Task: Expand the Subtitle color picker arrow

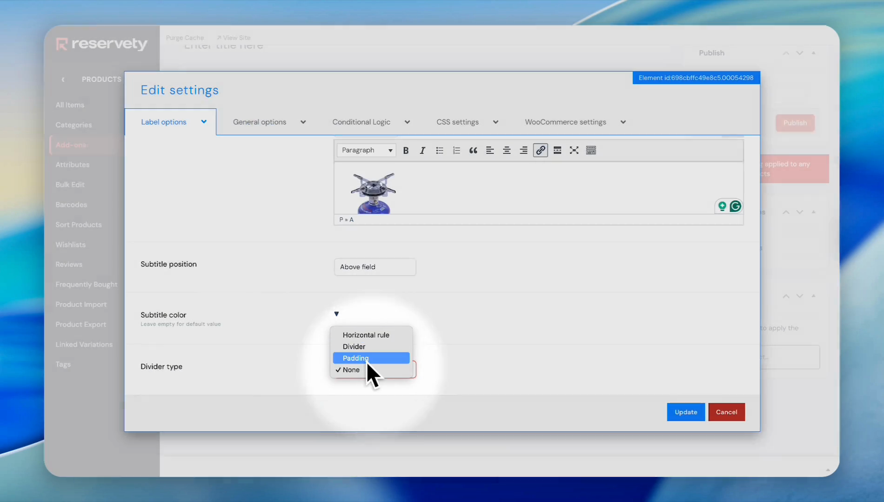Action: pos(336,314)
